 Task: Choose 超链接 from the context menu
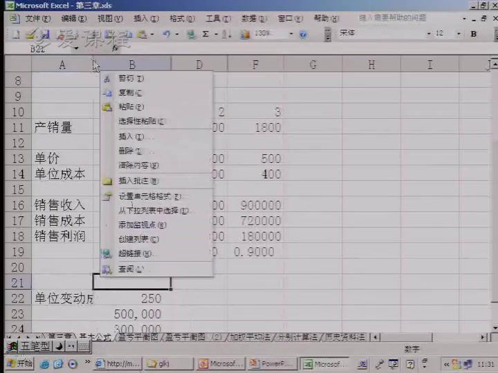tap(157, 254)
